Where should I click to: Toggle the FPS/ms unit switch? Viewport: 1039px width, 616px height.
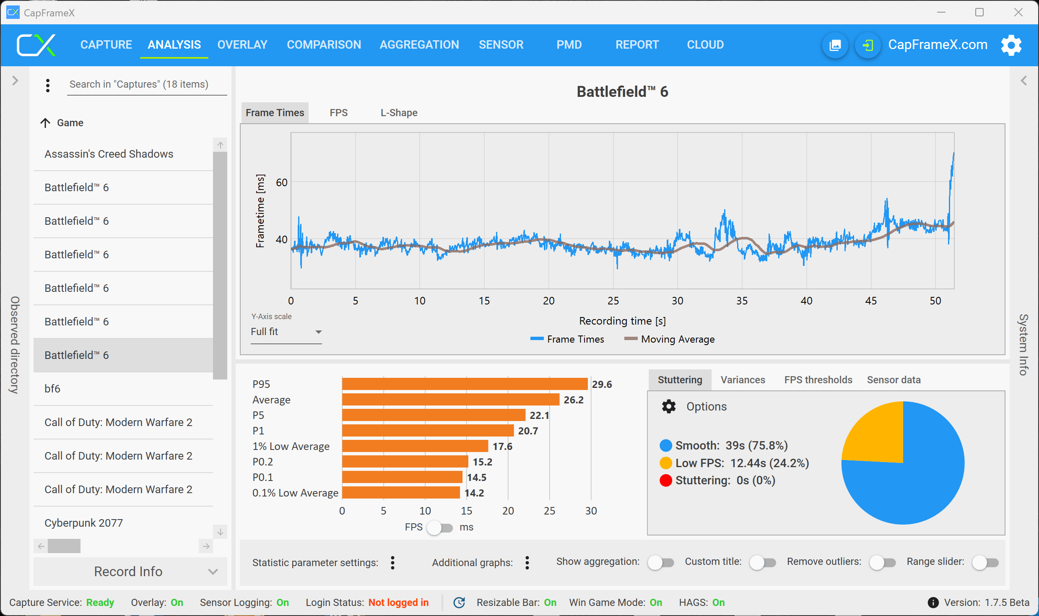440,527
